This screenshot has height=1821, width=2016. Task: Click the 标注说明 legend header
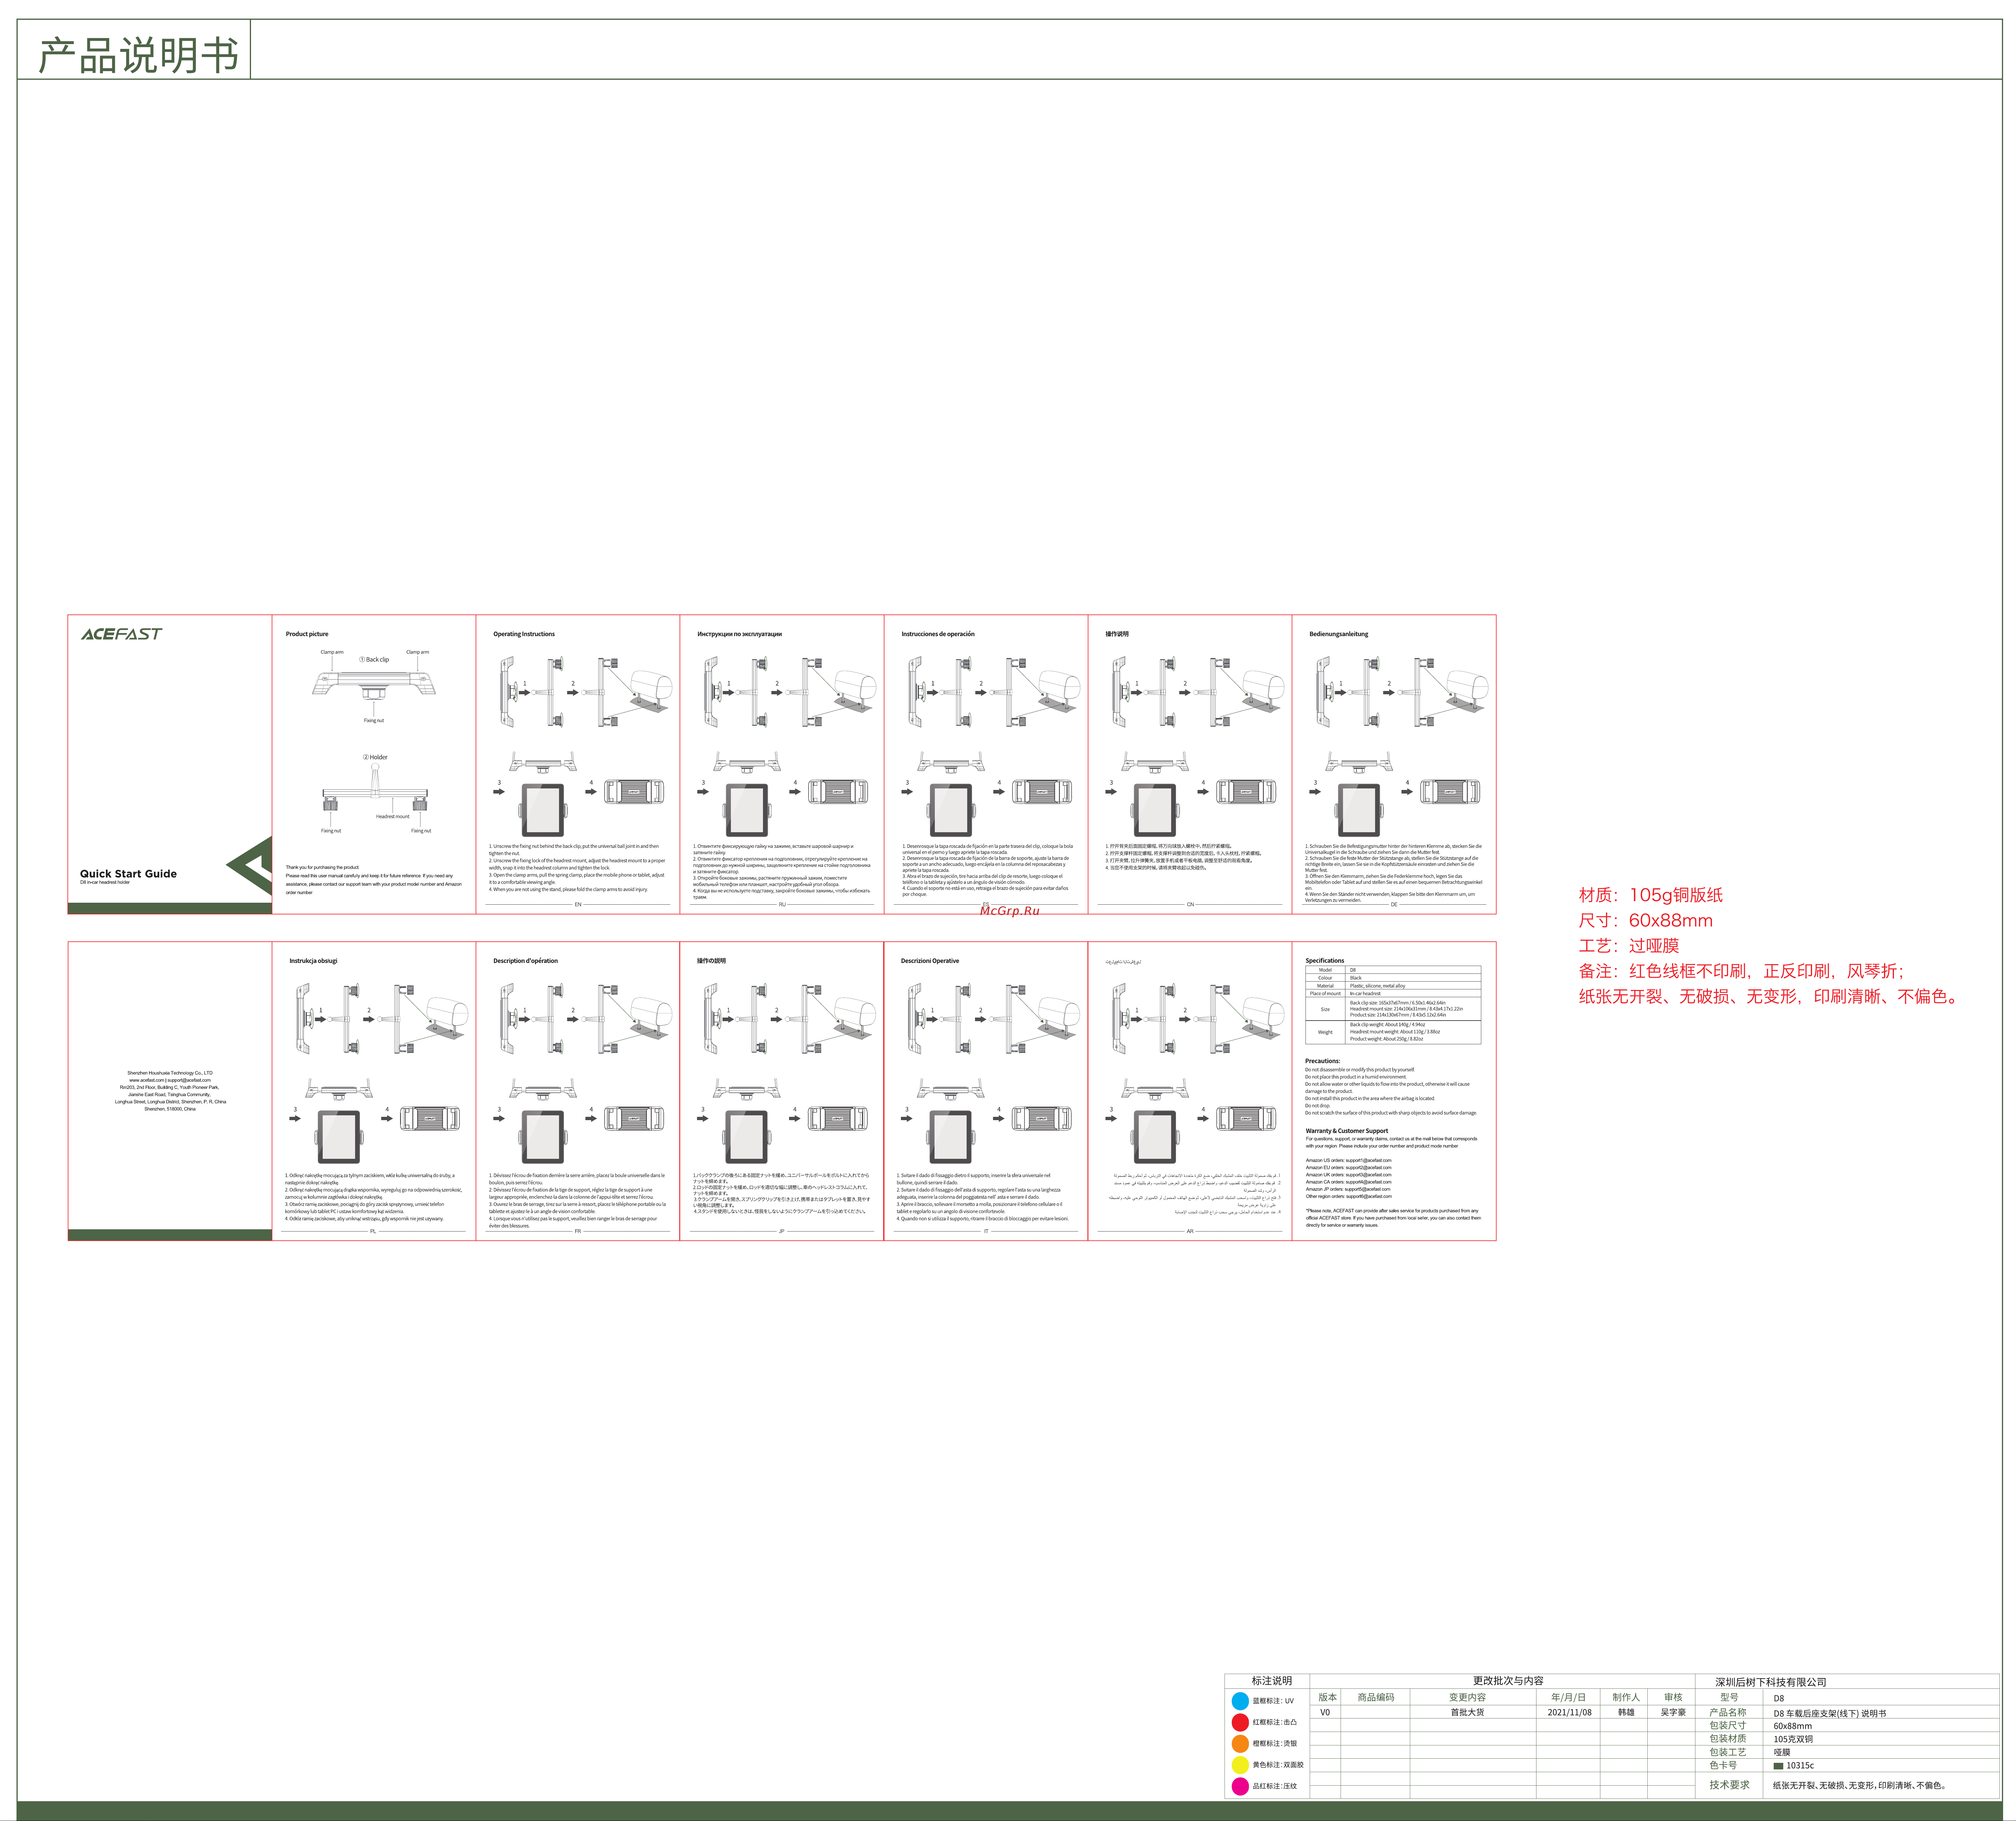point(1272,1681)
